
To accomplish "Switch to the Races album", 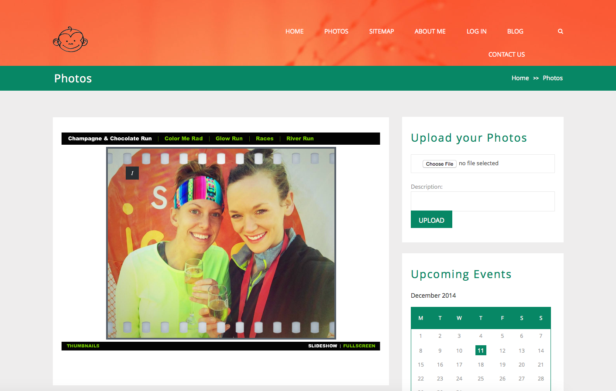I will point(265,139).
